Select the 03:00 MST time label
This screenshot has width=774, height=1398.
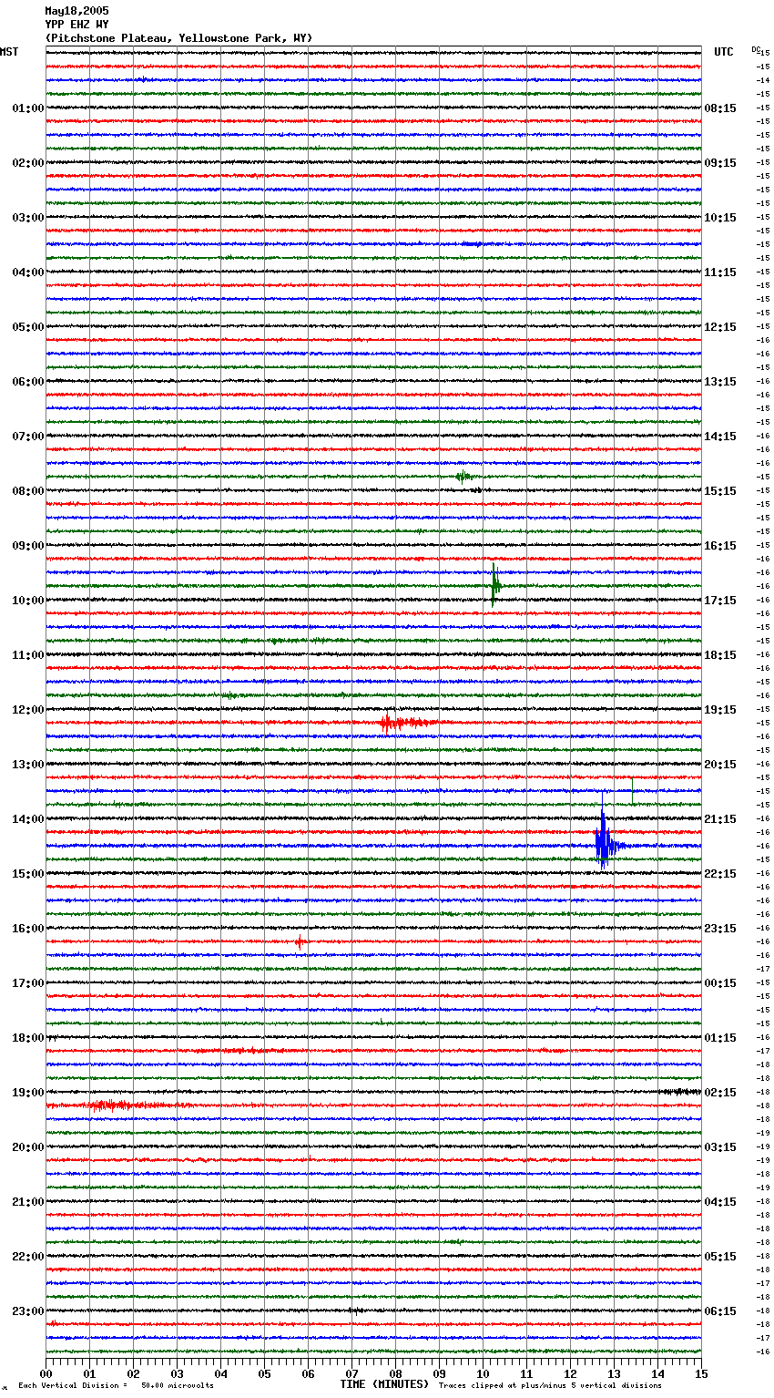click(27, 218)
